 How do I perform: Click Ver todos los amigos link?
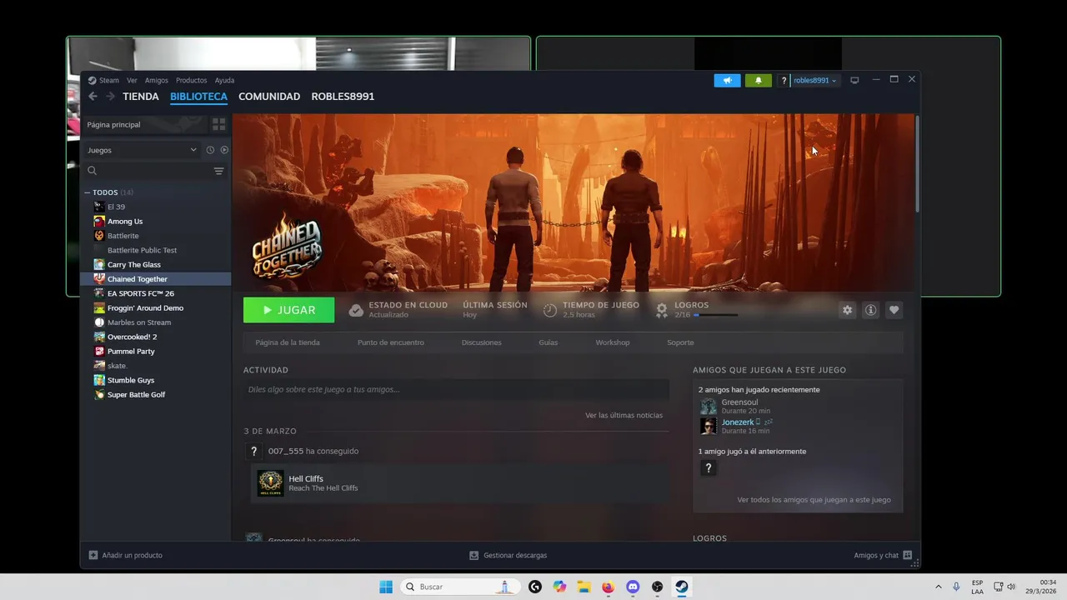click(x=814, y=500)
